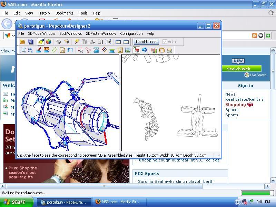The width and height of the screenshot is (276, 207).
Task: Click the colored cube texture icon
Action: point(49,42)
